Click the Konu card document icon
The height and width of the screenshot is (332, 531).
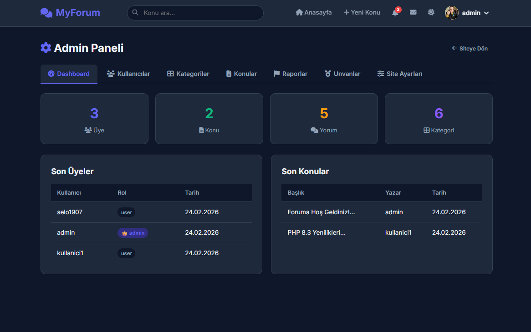point(201,130)
